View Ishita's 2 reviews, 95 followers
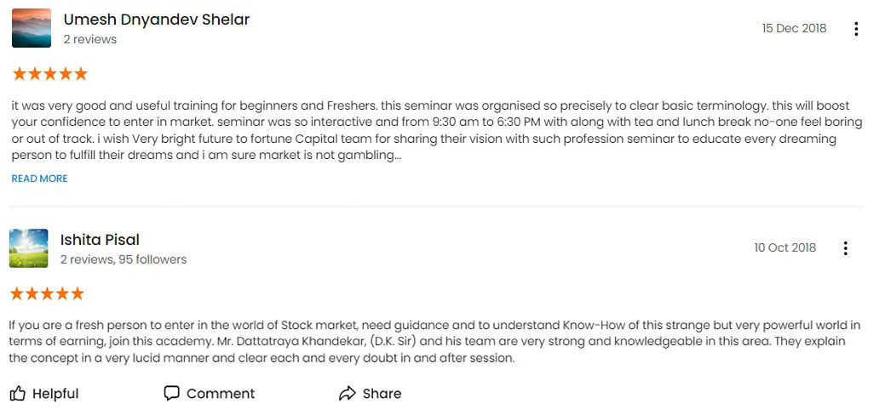Image resolution: width=885 pixels, height=415 pixels. 124,260
